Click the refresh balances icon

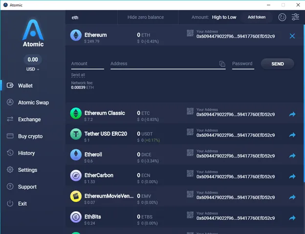282,17
